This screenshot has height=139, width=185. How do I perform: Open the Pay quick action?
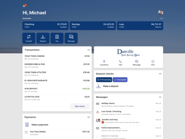click(x=57, y=38)
